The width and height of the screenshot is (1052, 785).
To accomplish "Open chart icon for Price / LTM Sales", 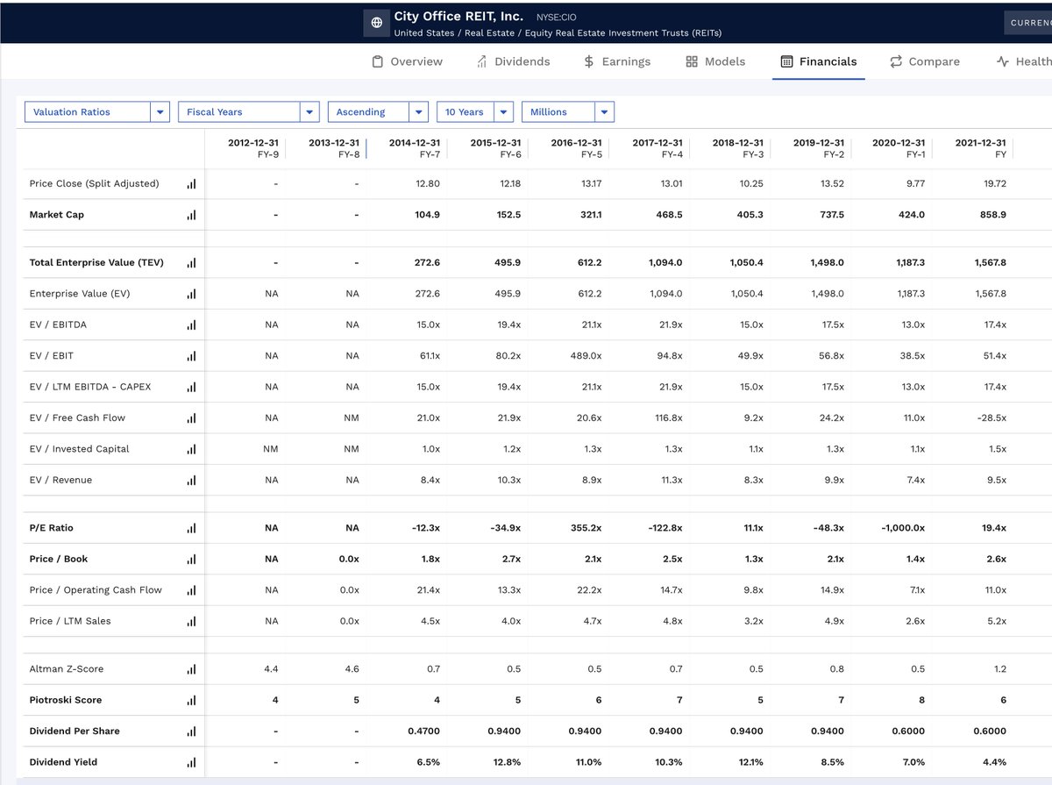I will click(x=191, y=622).
